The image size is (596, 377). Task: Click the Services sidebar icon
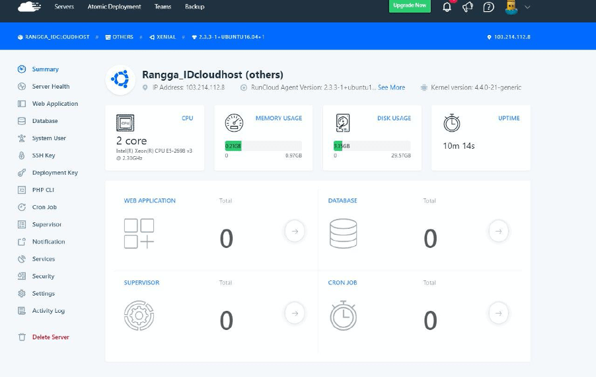click(x=22, y=259)
